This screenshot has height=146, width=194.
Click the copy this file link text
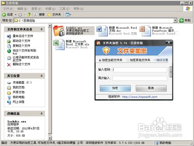pyautogui.click(x=21, y=46)
